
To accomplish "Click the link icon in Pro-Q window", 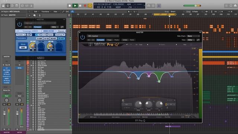I will click(x=198, y=40).
